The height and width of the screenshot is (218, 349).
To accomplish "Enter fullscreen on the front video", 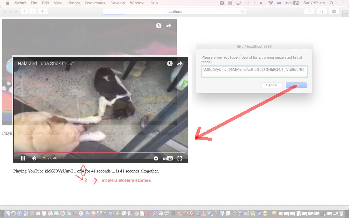I will pos(180,158).
